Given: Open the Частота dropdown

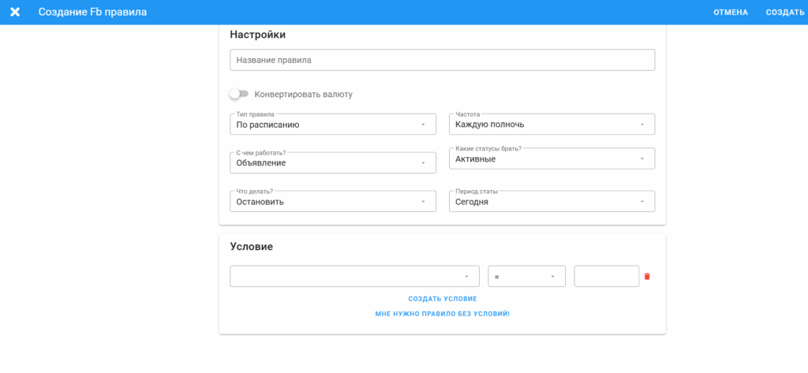Looking at the screenshot, I should coord(552,124).
